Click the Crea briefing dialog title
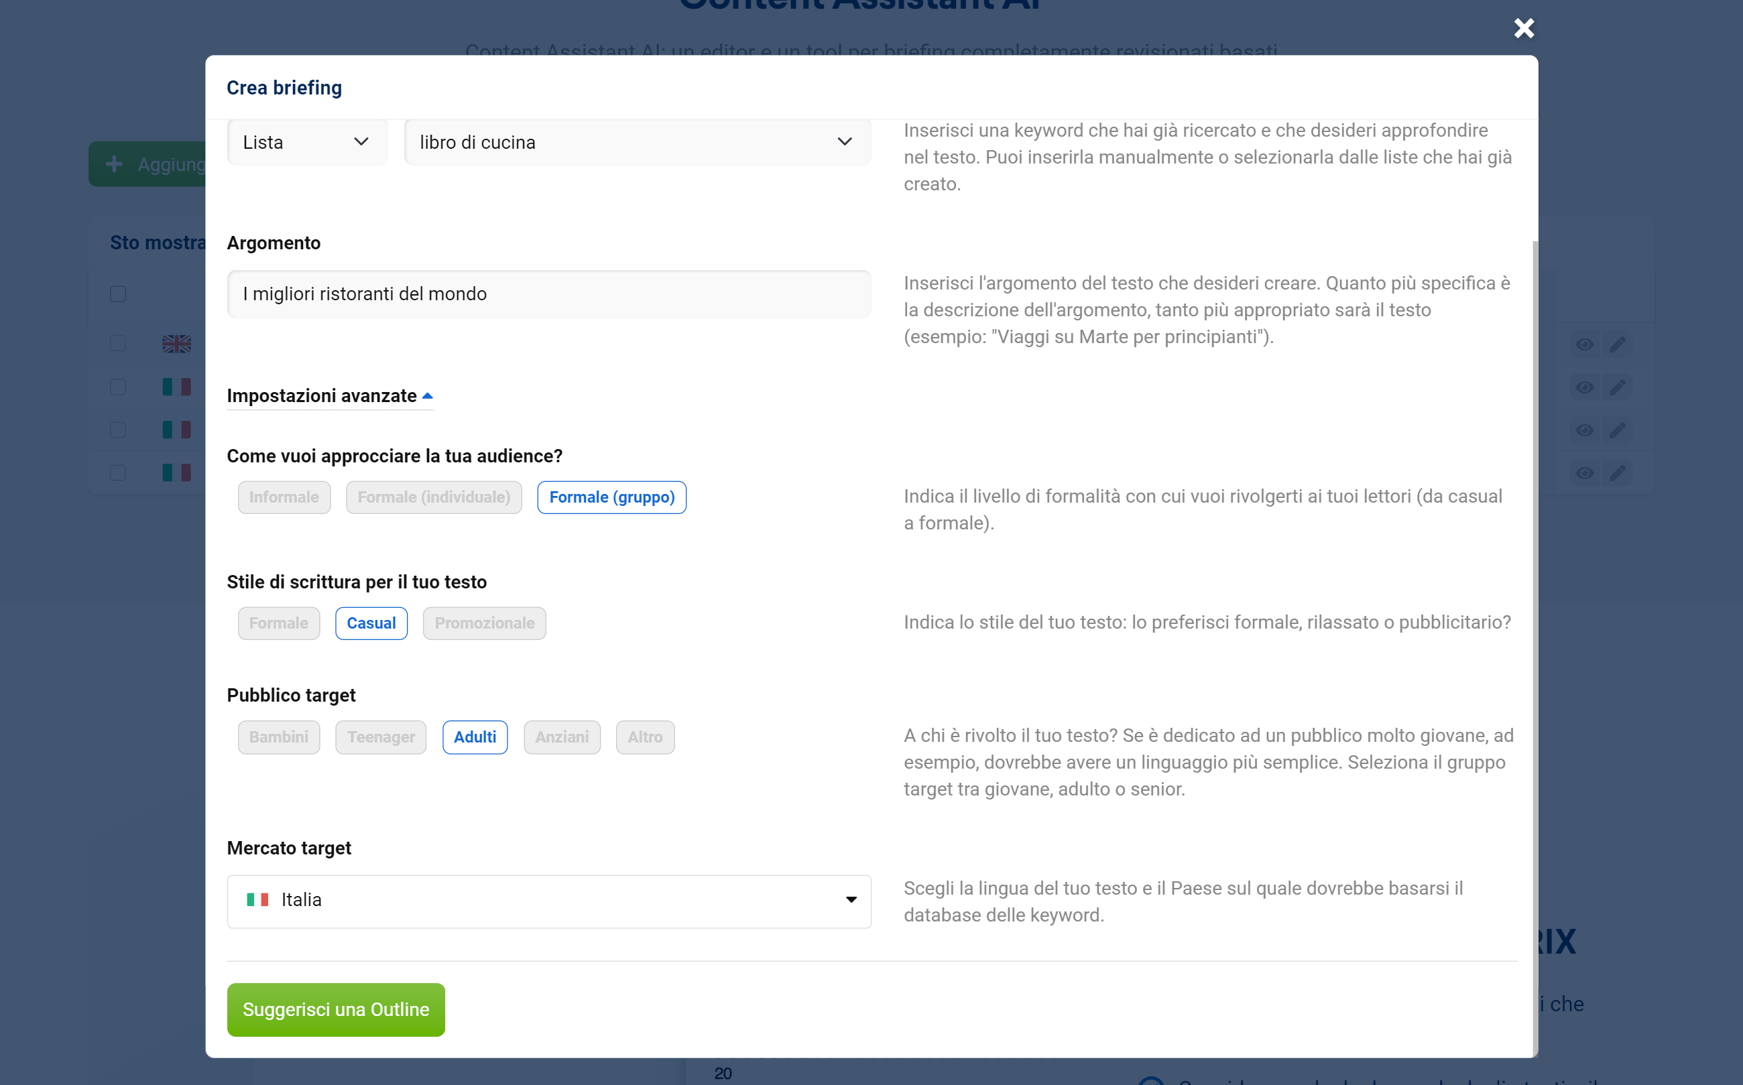This screenshot has height=1085, width=1743. point(284,88)
